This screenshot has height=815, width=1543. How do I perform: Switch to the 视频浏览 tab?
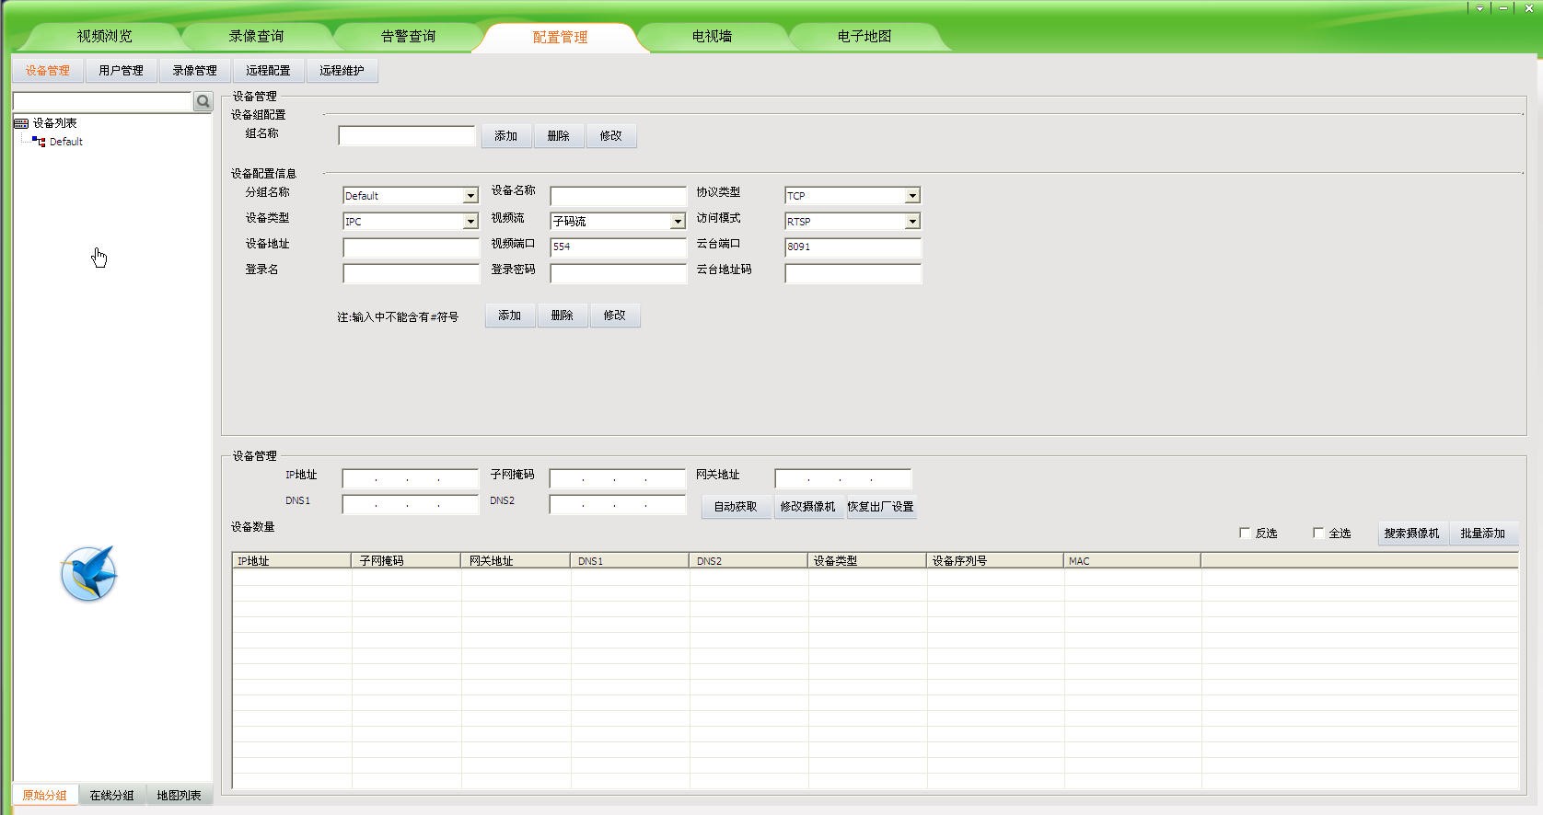pyautogui.click(x=105, y=37)
